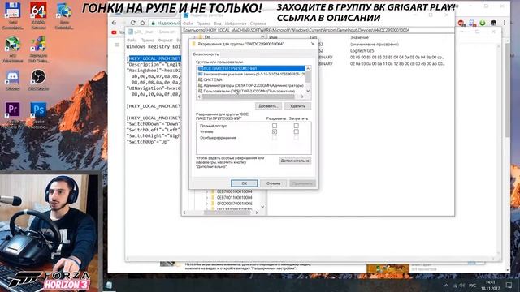Switch the РУС keyboard language indicator
The height and width of the screenshot is (292, 520).
tap(472, 285)
